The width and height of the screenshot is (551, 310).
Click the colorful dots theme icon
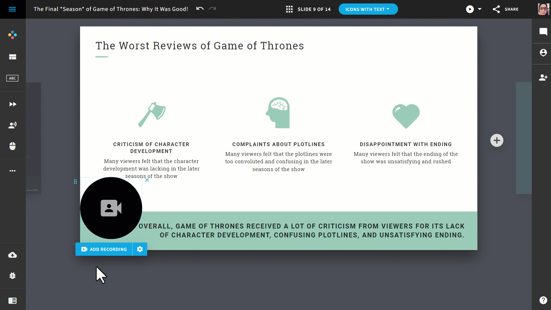(x=12, y=35)
